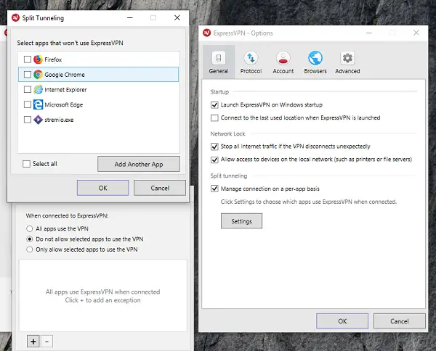Click the Microsoft Edge icon in list

pyautogui.click(x=38, y=104)
